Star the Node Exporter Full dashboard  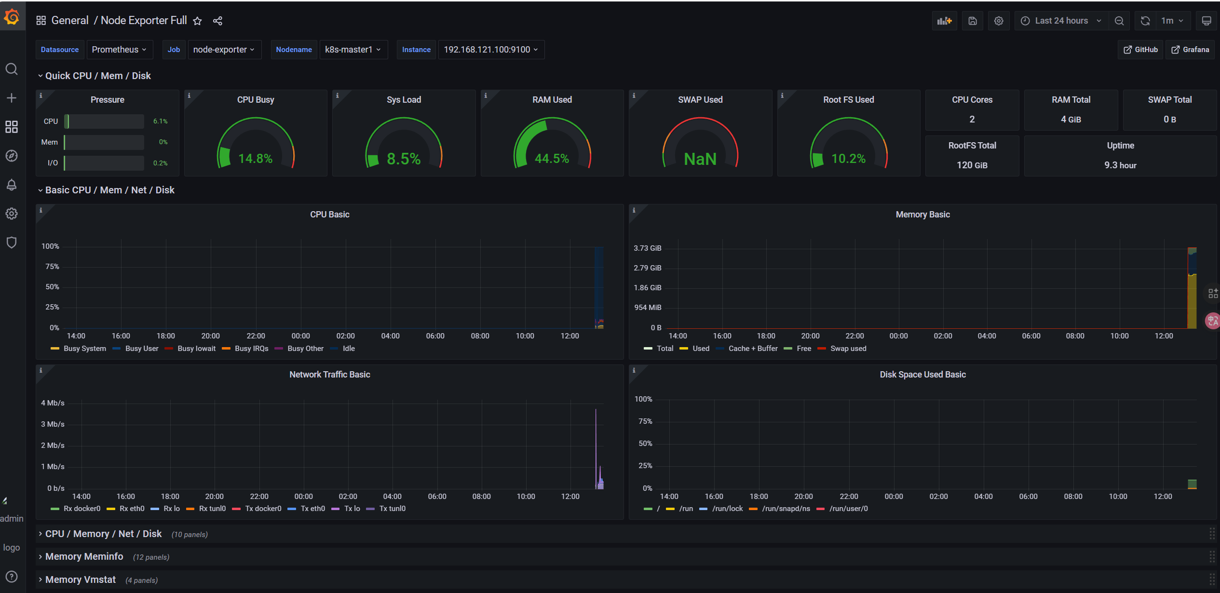tap(197, 21)
